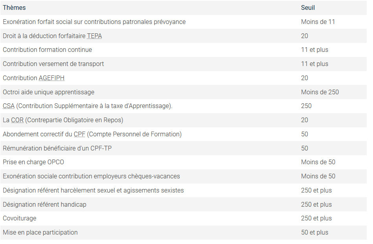Click the Contribution formation continue row
The image size is (373, 244).
[x=184, y=50]
